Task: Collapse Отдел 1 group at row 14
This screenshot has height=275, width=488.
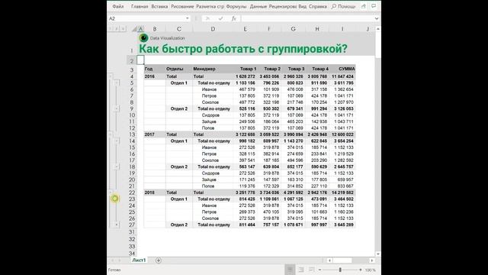Action: (117, 141)
